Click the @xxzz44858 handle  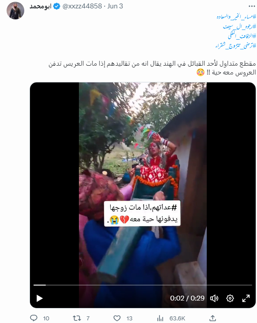coord(82,6)
